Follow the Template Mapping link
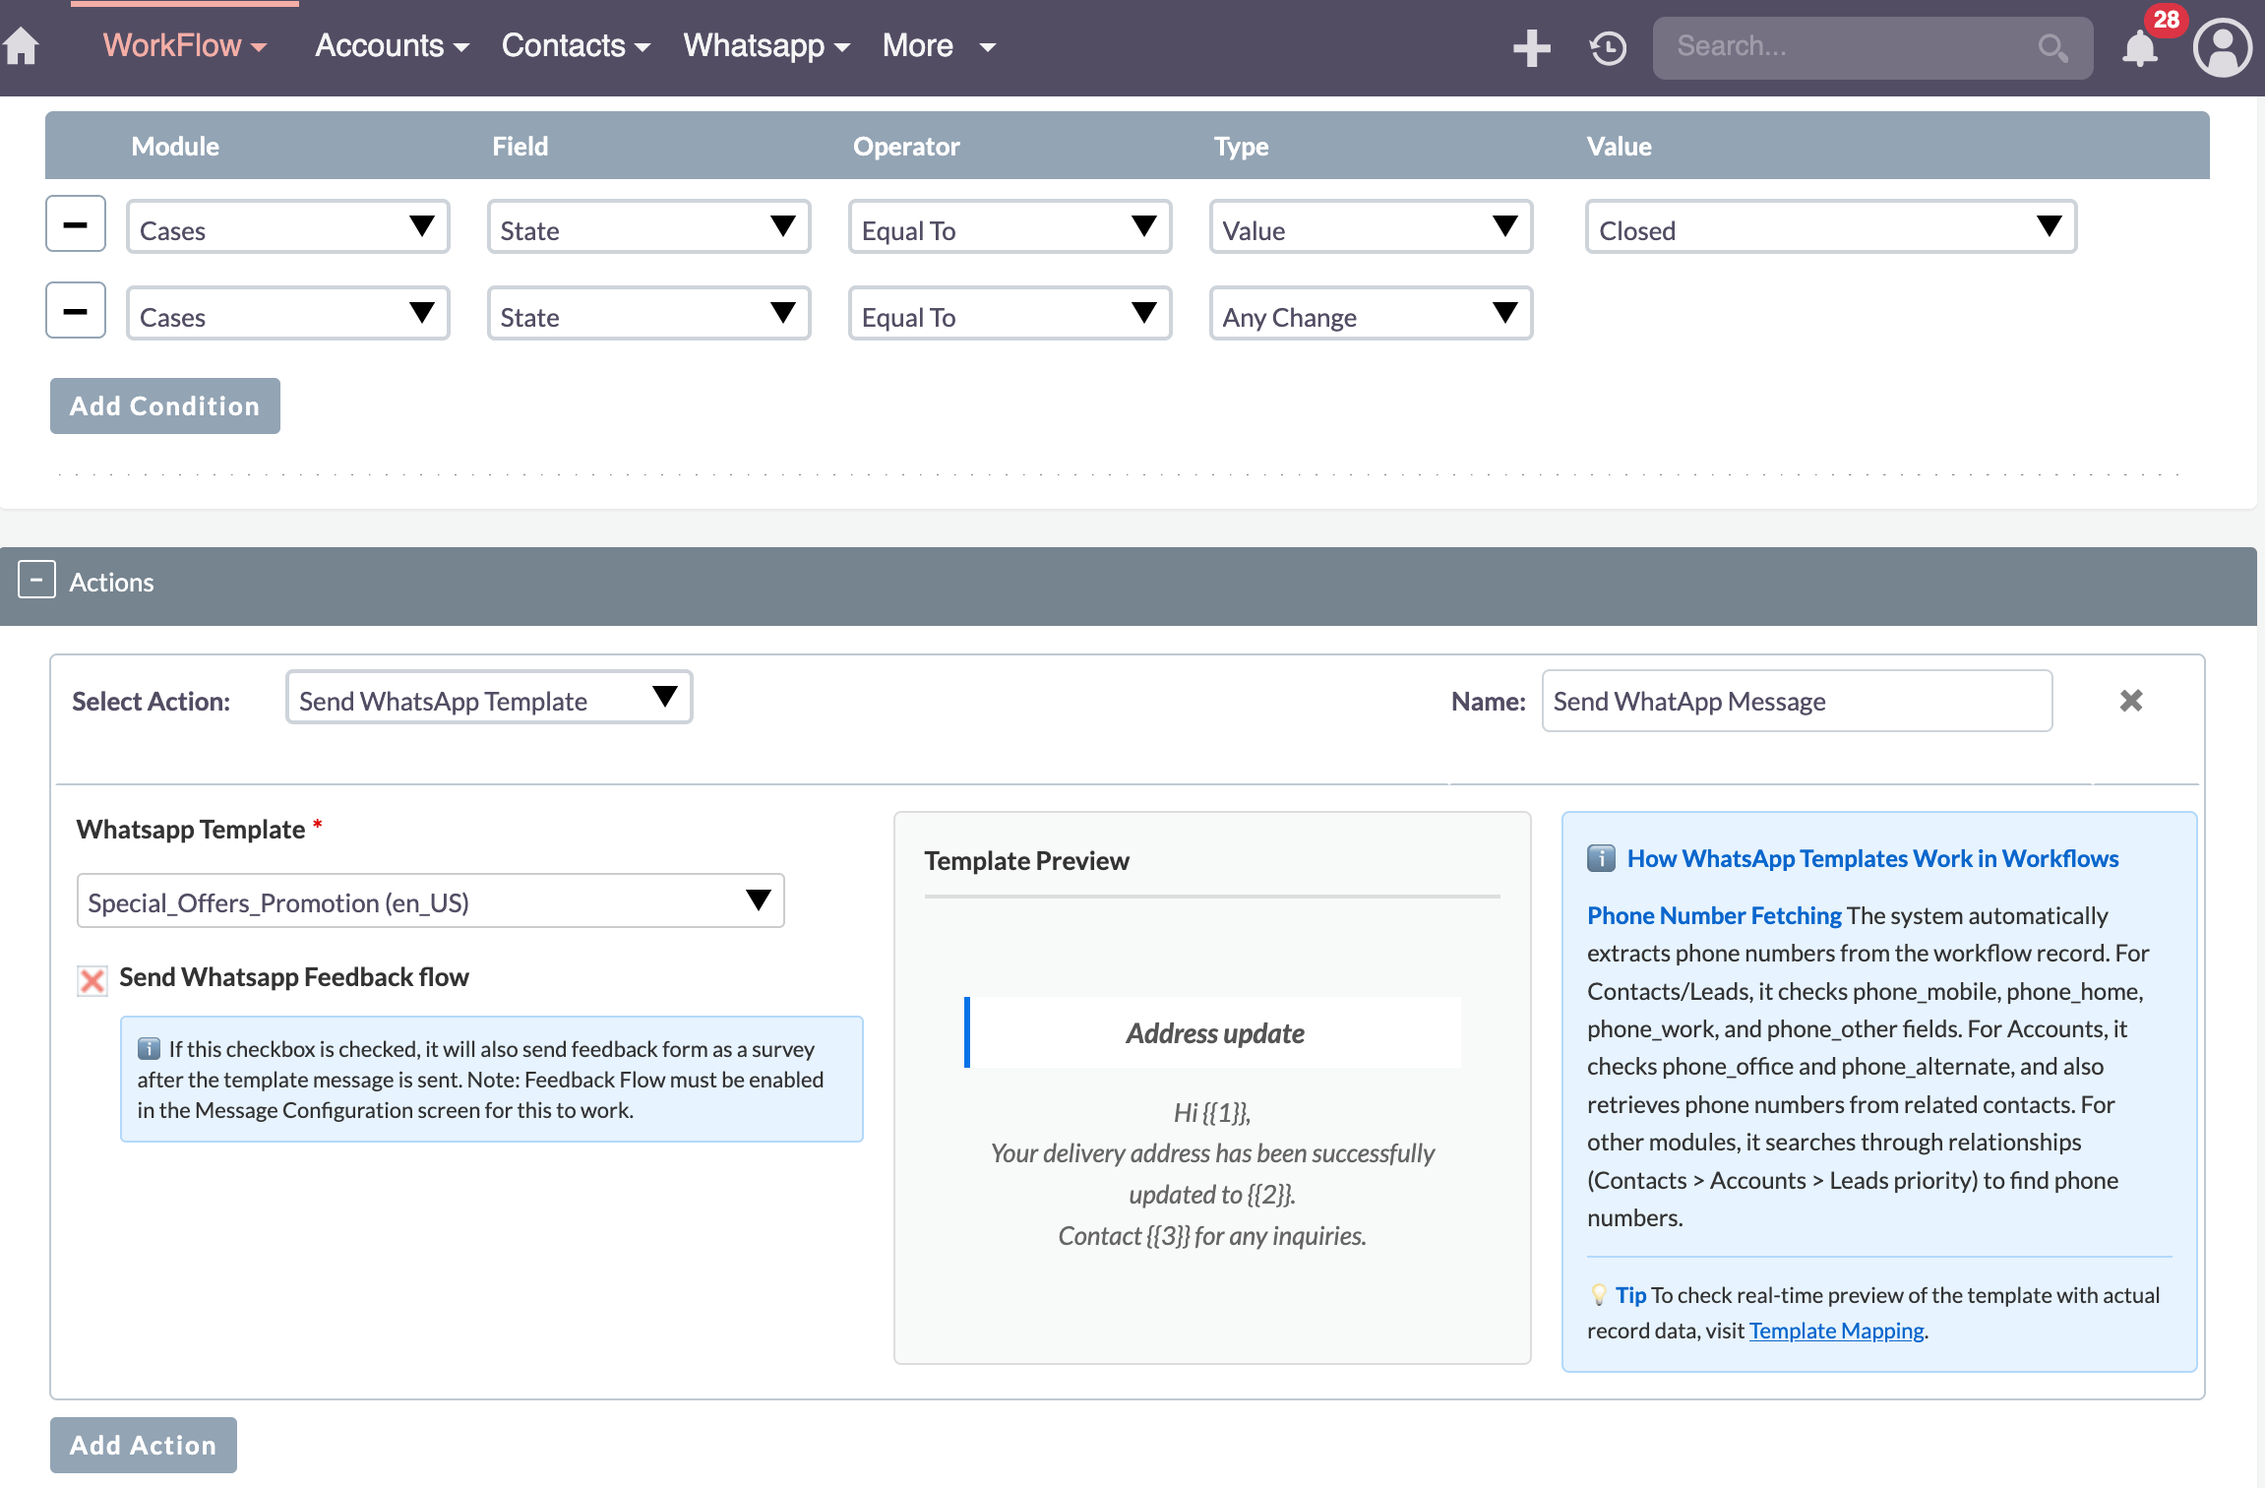This screenshot has width=2265, height=1488. [1836, 1331]
